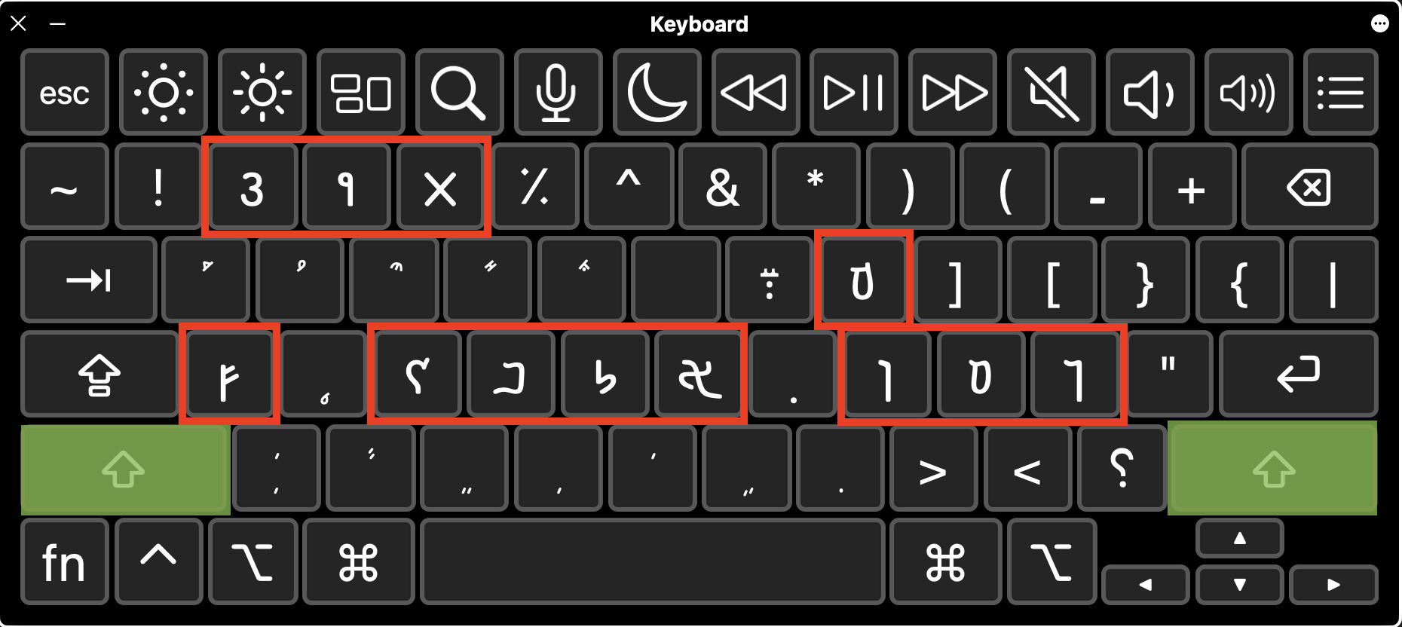The height and width of the screenshot is (627, 1402).
Task: Click the mute volume key
Action: point(1051,93)
